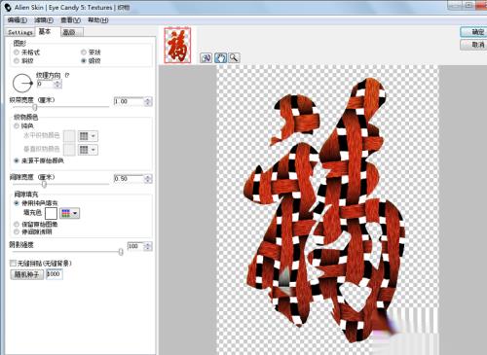
Task: Click the 阴影强度 100 stepper arrows
Action: coord(148,246)
